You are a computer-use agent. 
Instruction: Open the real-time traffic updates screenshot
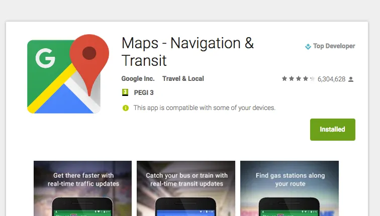tap(82, 188)
